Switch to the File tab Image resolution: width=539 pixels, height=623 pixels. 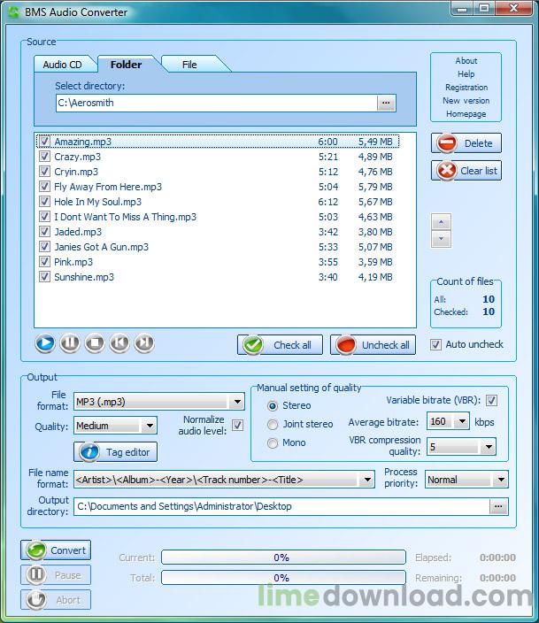(189, 65)
